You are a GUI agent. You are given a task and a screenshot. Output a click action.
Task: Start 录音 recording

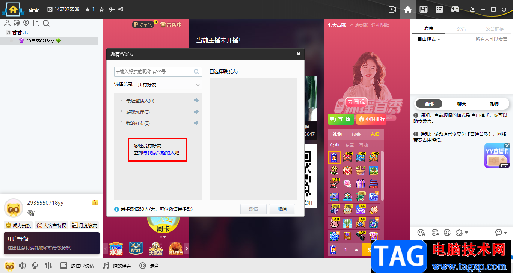click(149, 265)
